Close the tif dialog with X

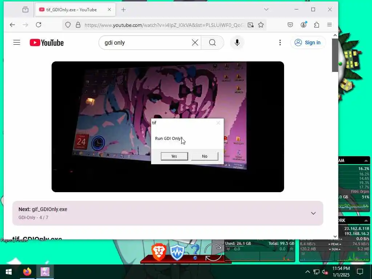coord(218,123)
